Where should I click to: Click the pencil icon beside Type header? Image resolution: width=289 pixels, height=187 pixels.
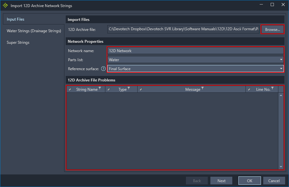(109, 89)
